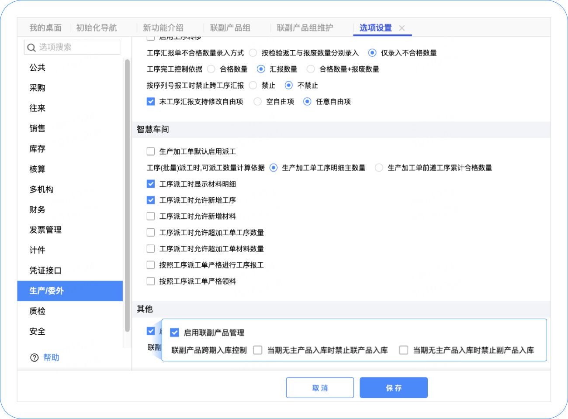Viewport: 568px width, 419px height.
Task: Select 财务 category
Action: point(70,209)
